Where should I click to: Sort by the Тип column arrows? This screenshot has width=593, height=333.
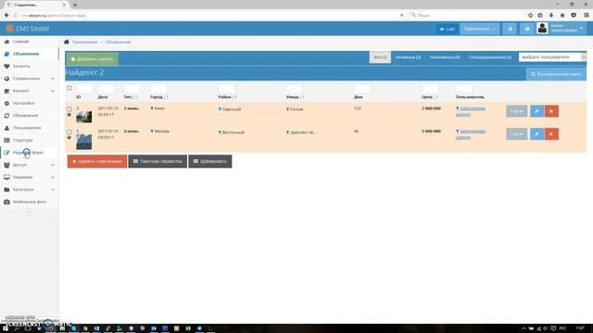[x=135, y=97]
